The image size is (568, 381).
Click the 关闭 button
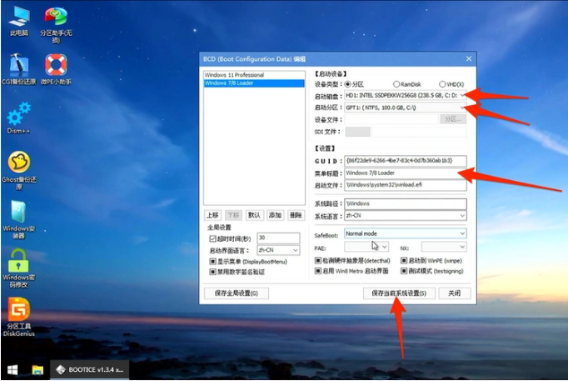click(x=454, y=293)
